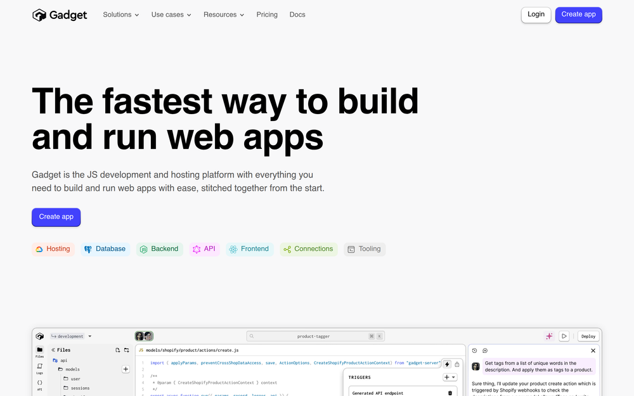This screenshot has width=634, height=396.
Task: Select the Hosting feature tab
Action: 53,249
